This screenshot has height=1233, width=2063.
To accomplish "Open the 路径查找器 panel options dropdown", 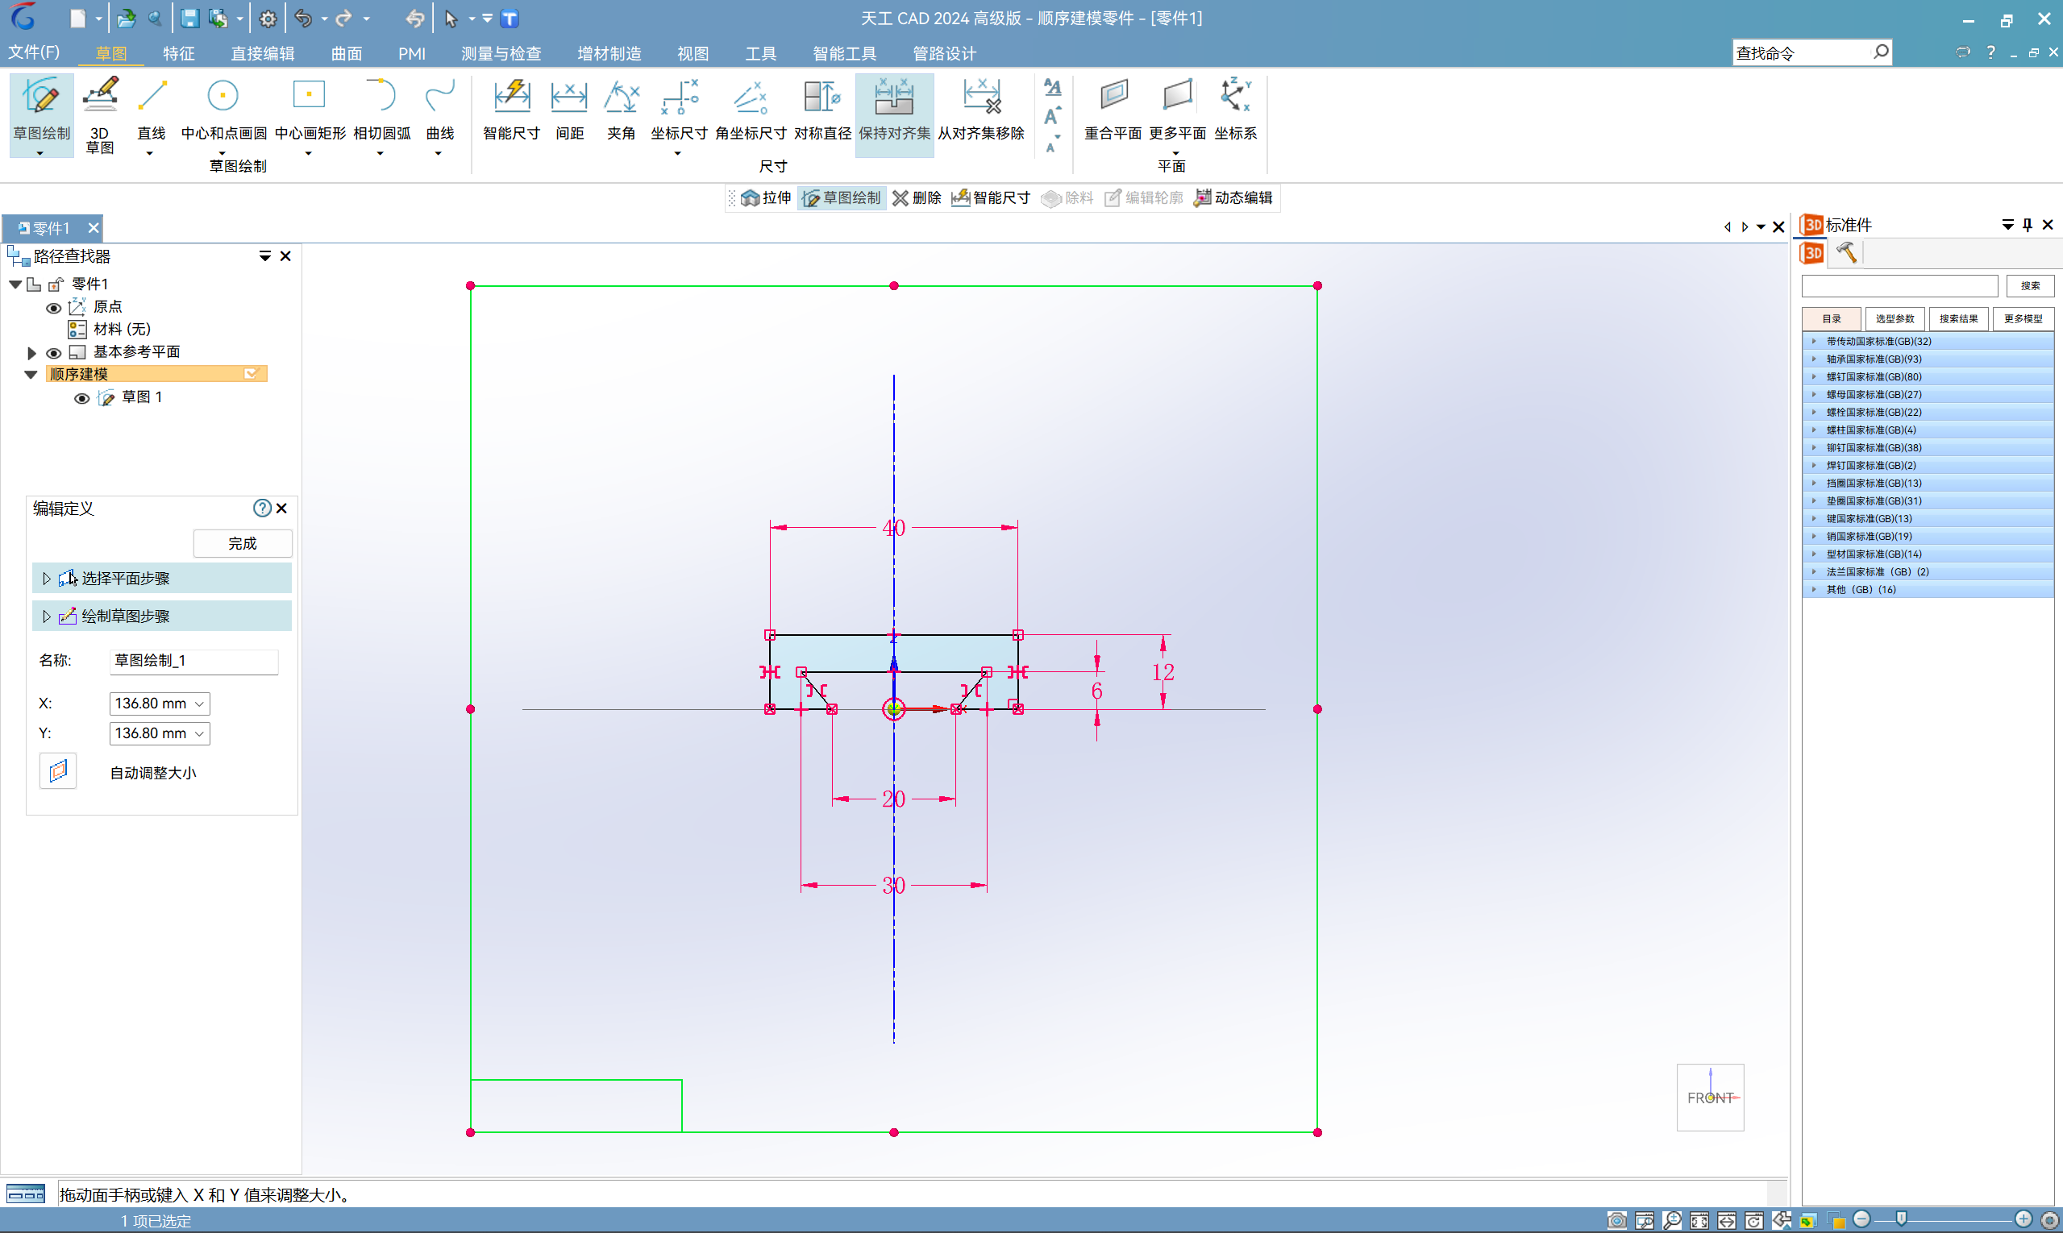I will (265, 257).
